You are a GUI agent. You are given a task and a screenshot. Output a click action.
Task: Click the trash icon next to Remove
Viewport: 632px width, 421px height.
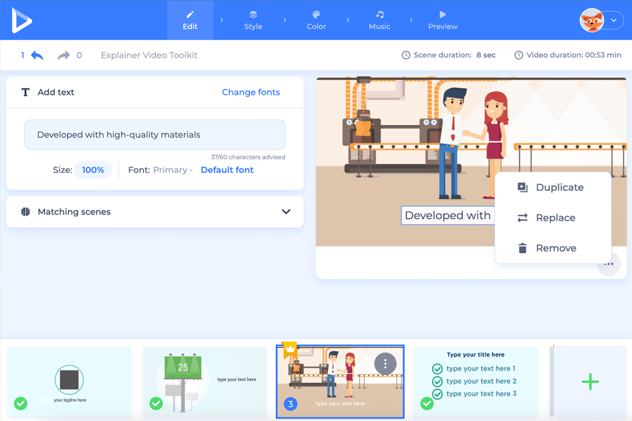523,248
